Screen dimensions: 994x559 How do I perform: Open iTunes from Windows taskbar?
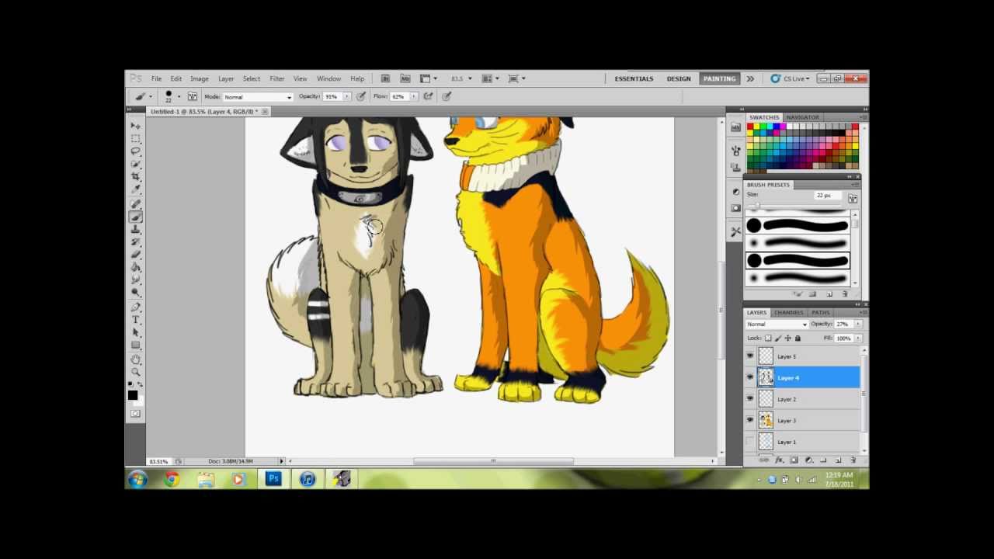(x=308, y=479)
